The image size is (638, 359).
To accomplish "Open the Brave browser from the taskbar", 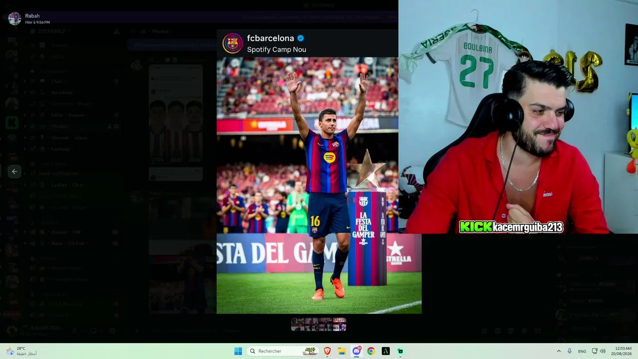I will (x=327, y=351).
